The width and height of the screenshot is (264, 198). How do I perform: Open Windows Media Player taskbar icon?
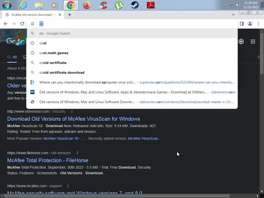click(54, 5)
